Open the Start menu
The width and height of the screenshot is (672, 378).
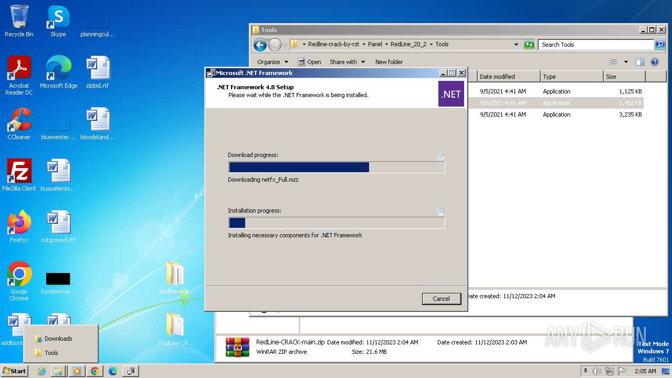14,371
